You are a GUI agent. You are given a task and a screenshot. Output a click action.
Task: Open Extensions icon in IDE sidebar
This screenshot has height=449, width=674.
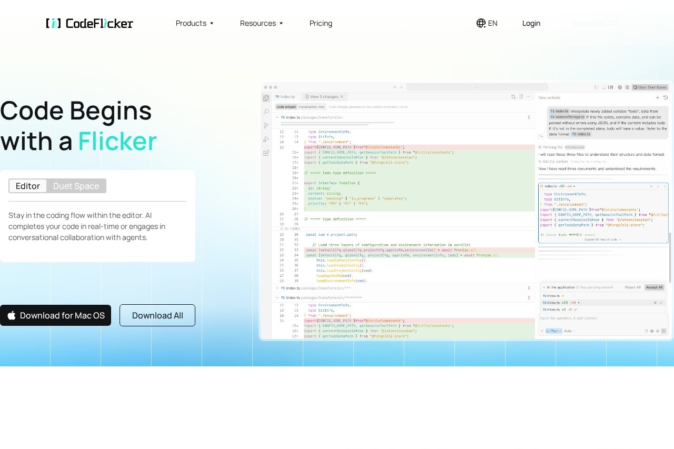(x=266, y=153)
